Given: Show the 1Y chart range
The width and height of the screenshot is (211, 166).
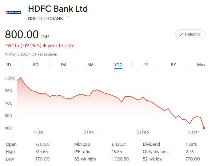Looking at the screenshot, I should tap(146, 65).
